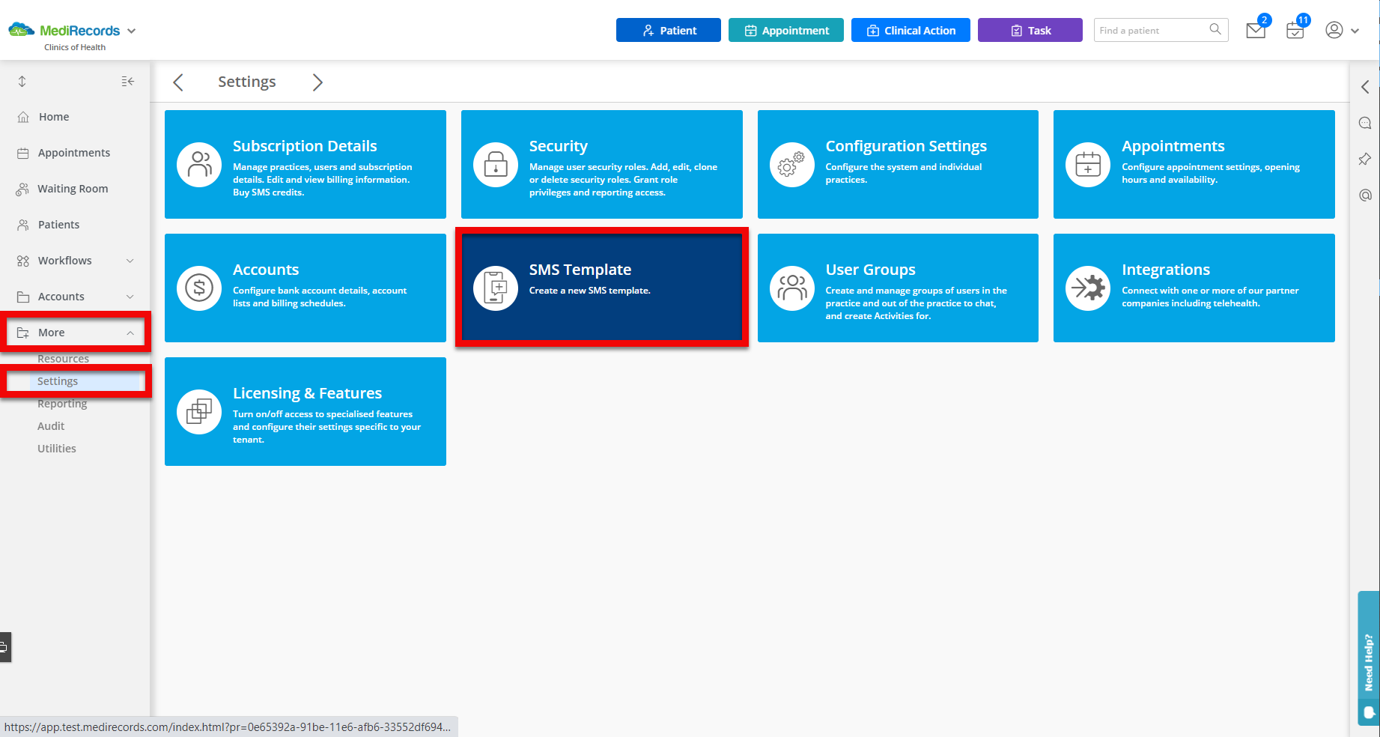Click the Home house icon
The width and height of the screenshot is (1380, 737).
[x=23, y=117]
